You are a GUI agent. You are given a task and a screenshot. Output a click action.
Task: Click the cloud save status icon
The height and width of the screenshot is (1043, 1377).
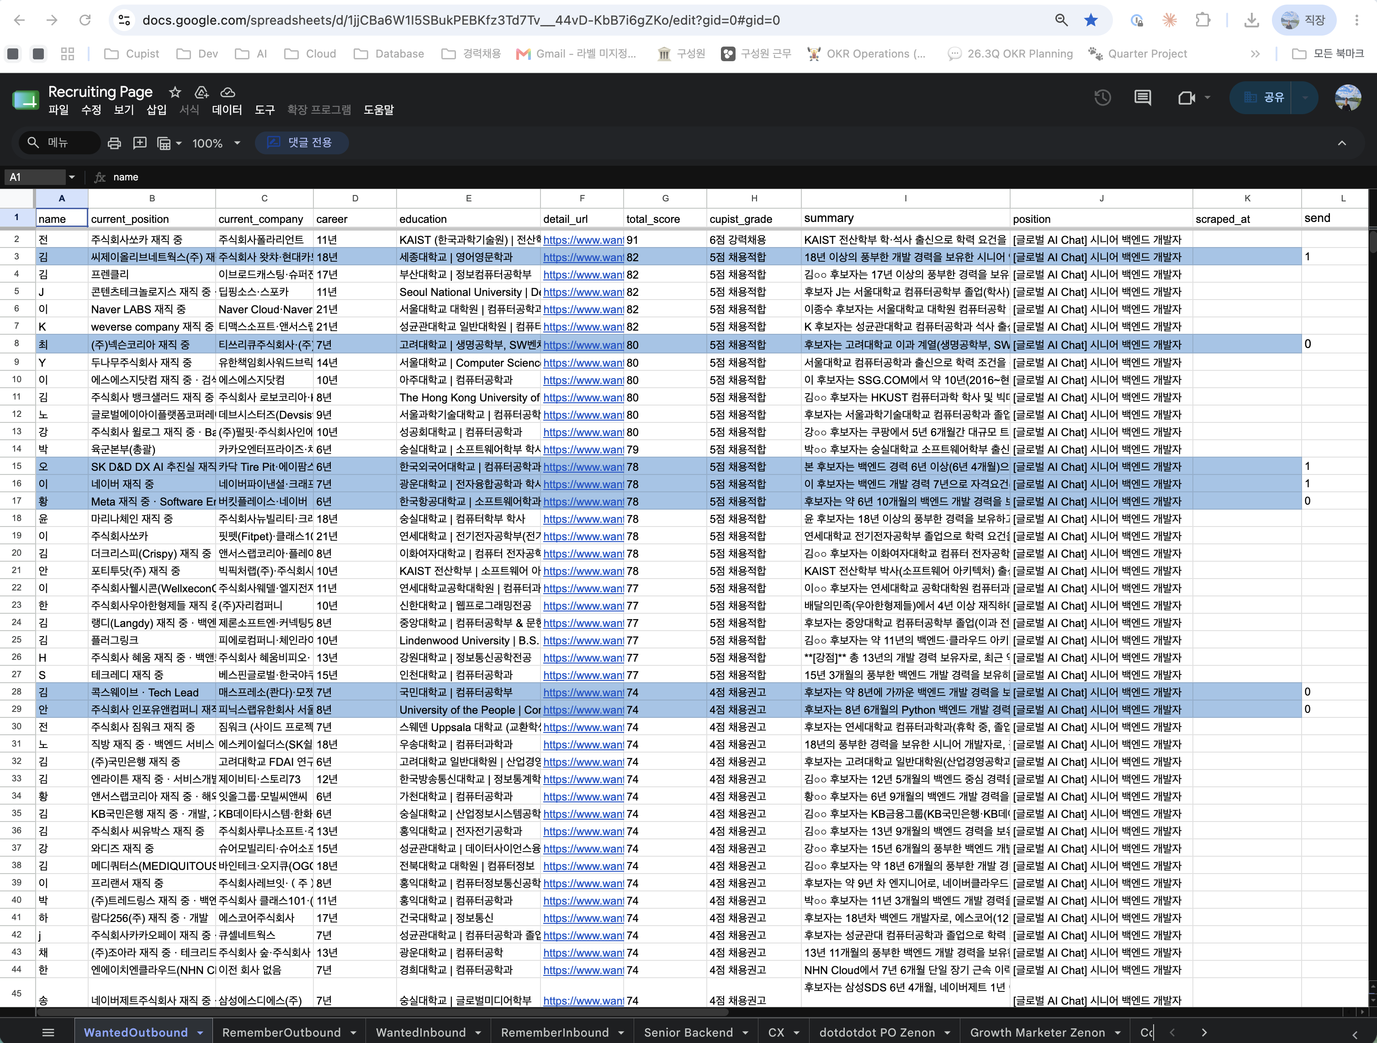pos(228,92)
